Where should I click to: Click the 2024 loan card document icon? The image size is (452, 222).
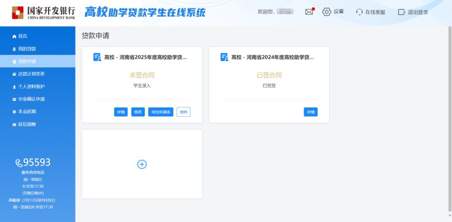224,57
